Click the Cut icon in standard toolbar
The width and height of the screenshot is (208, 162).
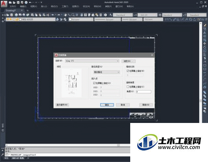point(32,15)
